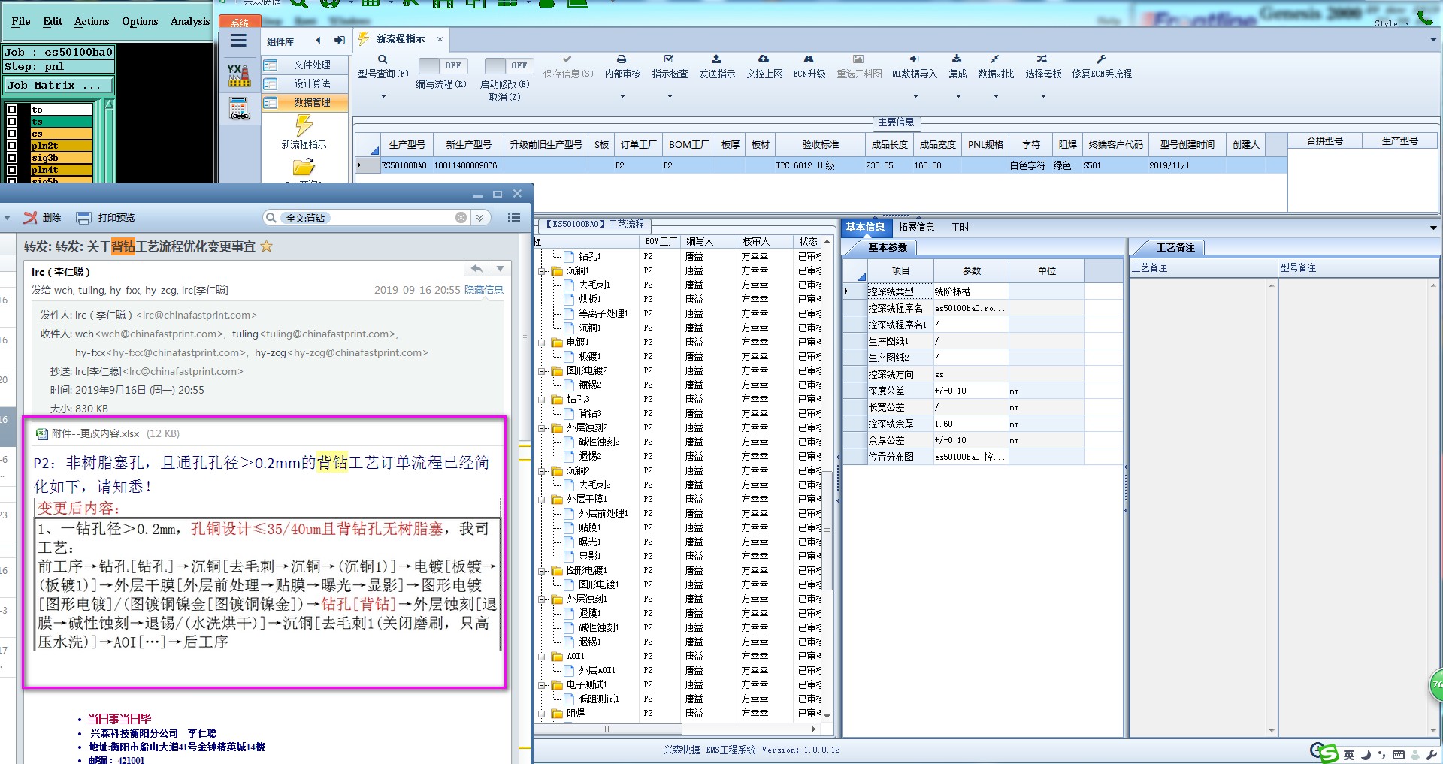The width and height of the screenshot is (1443, 764).
Task: Open the mail search options chevron dropdown
Action: click(x=480, y=218)
